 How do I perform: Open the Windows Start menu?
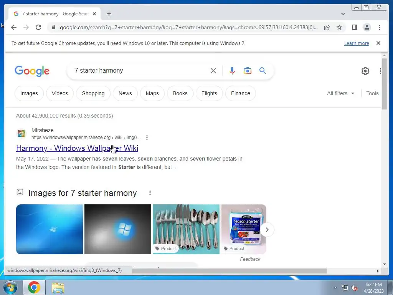click(10, 287)
